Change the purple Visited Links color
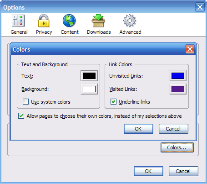Viewport: 207px width, 184px height. [x=178, y=89]
